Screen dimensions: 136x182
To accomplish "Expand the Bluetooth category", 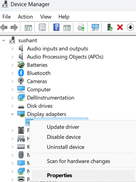I will [12, 73].
